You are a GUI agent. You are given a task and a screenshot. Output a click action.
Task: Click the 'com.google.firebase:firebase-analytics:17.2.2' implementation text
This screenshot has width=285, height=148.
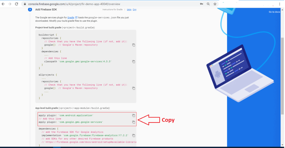pos(85,135)
